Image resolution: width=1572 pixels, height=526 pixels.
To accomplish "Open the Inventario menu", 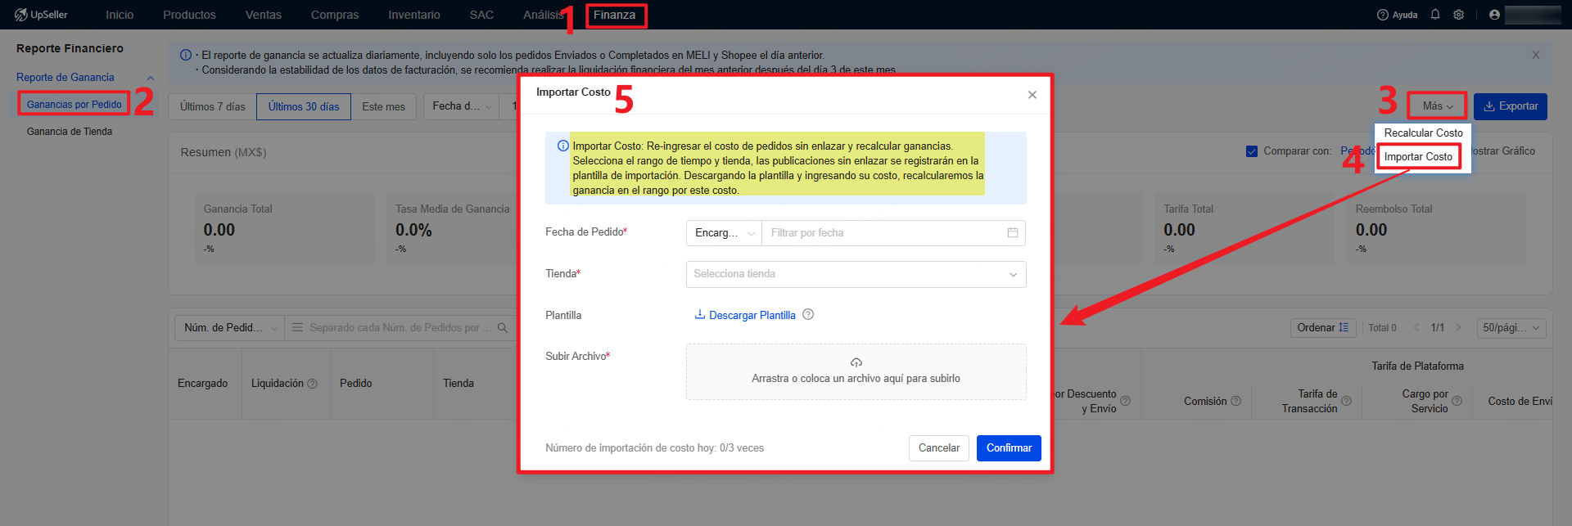I will pyautogui.click(x=414, y=15).
